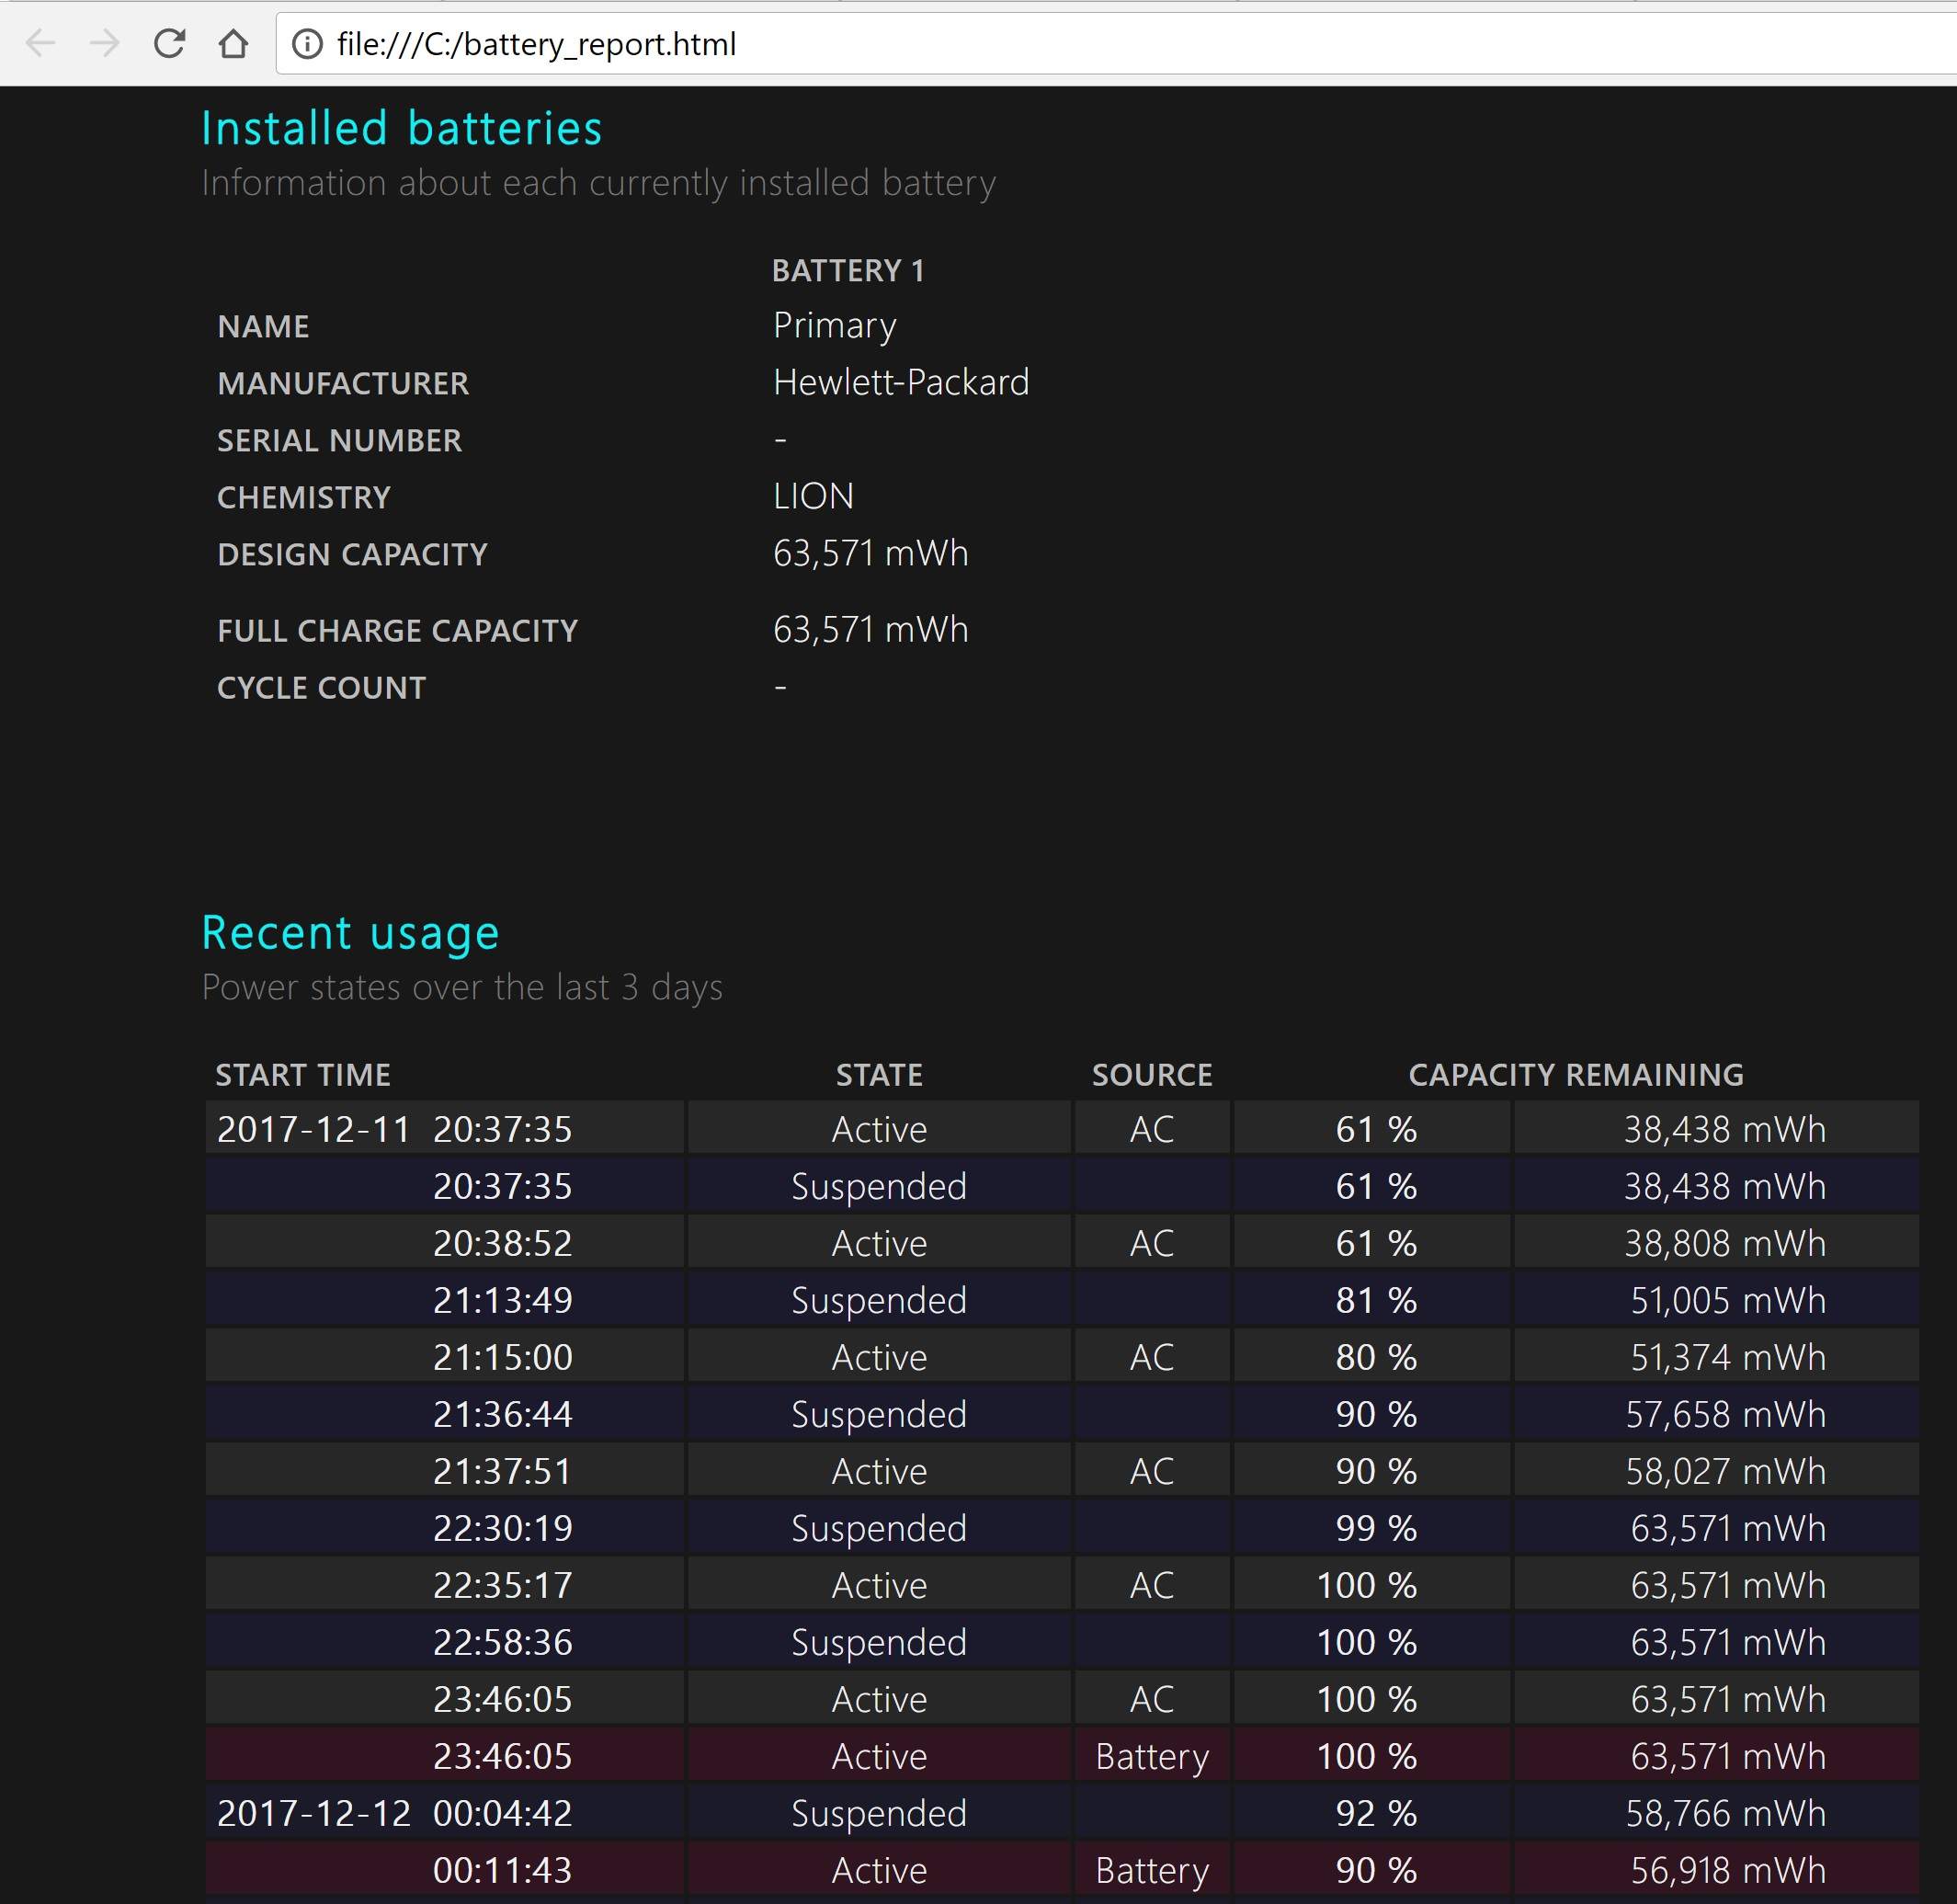Viewport: 1957px width, 1904px height.
Task: Click the 'SOURCE' column header
Action: (1152, 1074)
